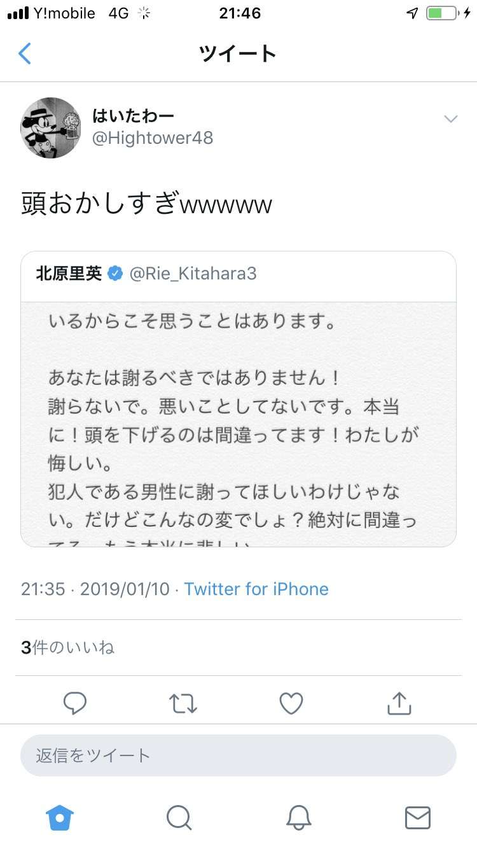477x849 pixels.
Task: Tap the quoted tweet's text image
Action: [238, 424]
